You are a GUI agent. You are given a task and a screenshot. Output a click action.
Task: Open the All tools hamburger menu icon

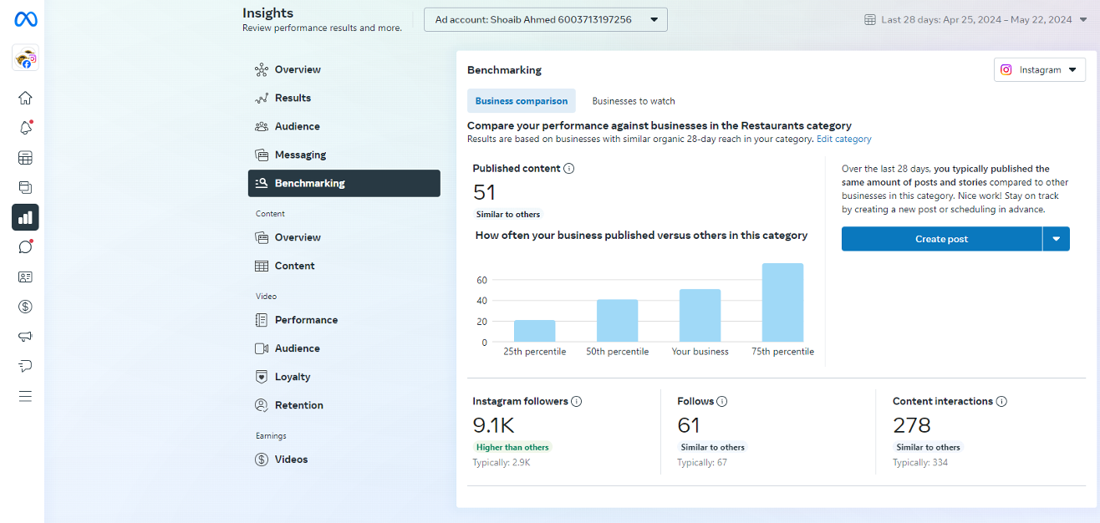pos(25,396)
